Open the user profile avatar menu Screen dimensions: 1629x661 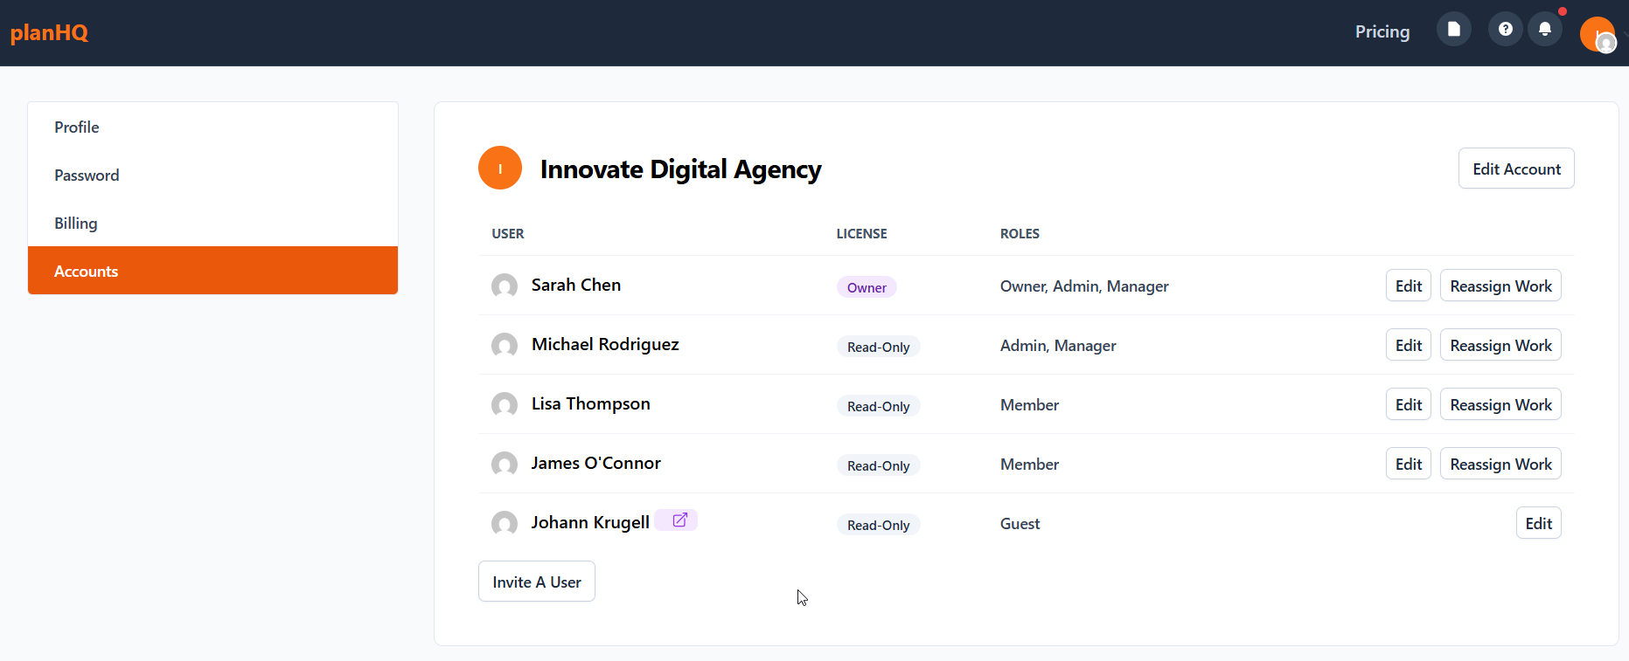[1598, 34]
